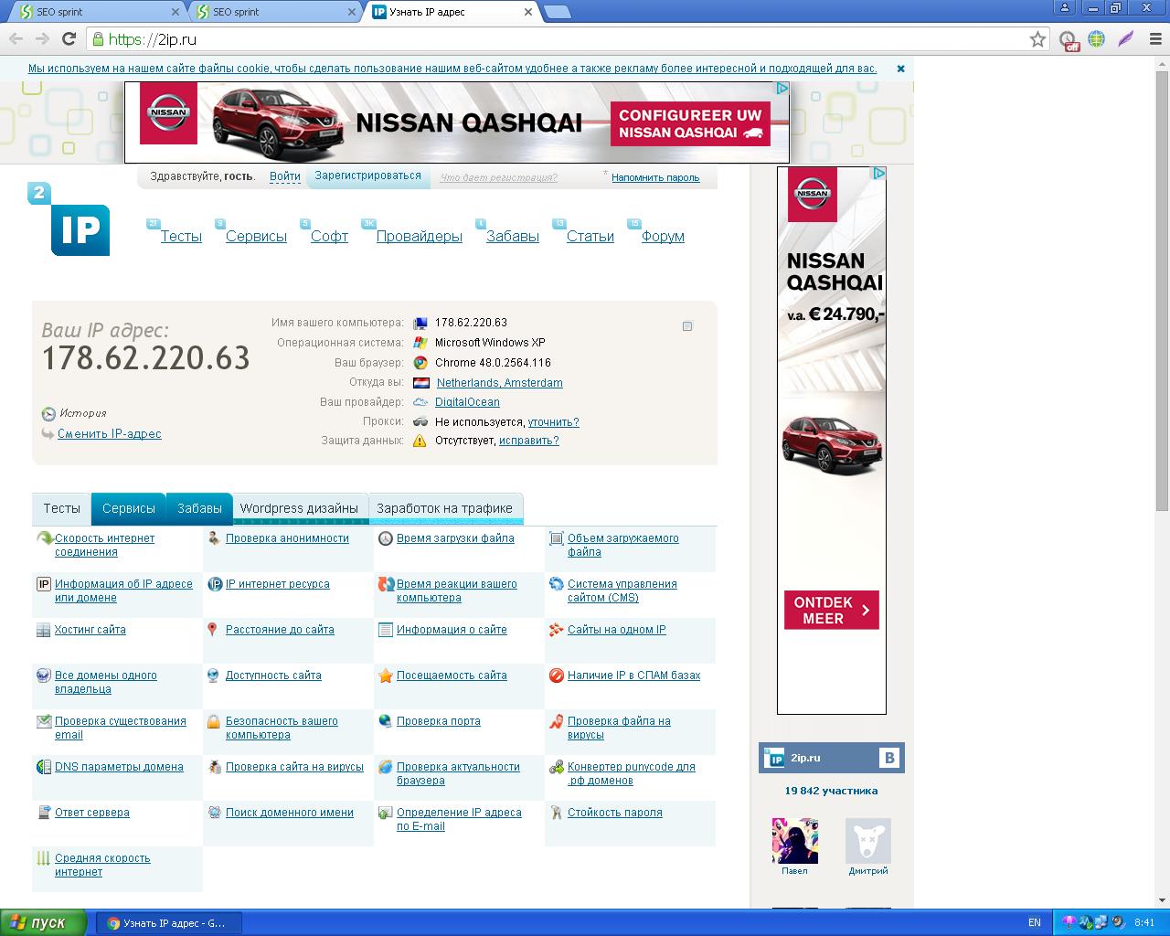Reload the page with the refresh button

click(x=69, y=39)
